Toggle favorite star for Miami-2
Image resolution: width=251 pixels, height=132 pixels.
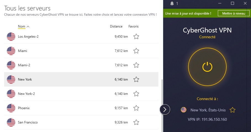136,65
